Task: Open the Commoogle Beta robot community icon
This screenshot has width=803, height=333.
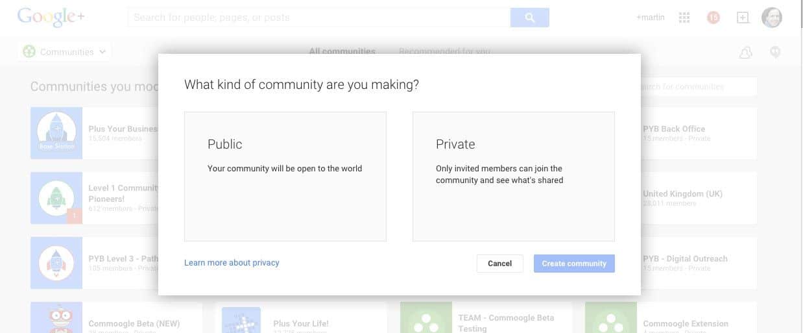Action: tap(56, 319)
